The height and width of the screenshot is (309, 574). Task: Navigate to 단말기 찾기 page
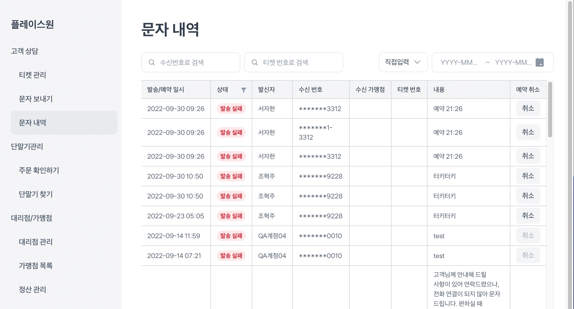pyautogui.click(x=36, y=194)
